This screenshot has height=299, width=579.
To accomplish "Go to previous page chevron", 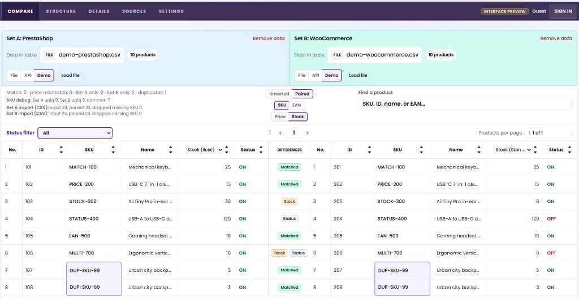I will coord(280,133).
